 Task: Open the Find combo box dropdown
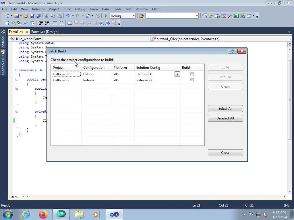197,16
